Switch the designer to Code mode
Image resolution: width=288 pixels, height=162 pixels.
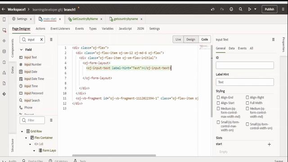click(205, 39)
